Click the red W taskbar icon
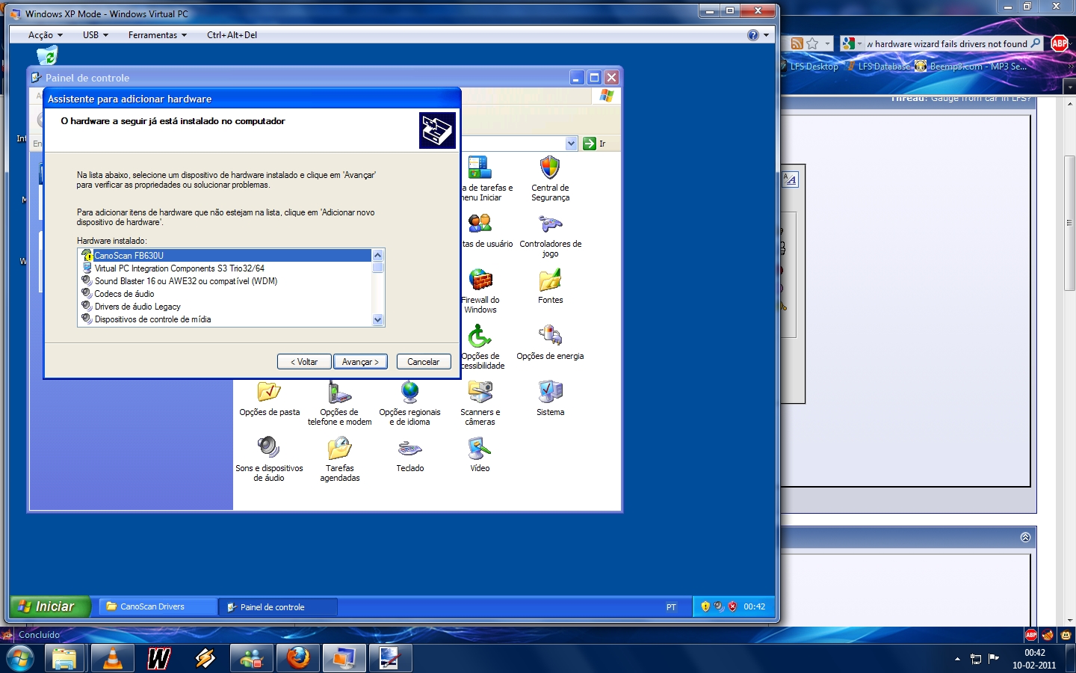1076x673 pixels. (x=158, y=659)
